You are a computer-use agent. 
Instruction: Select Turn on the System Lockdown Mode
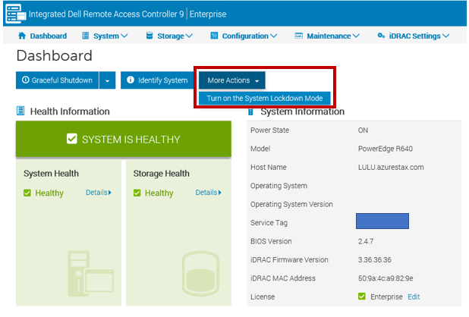(264, 98)
